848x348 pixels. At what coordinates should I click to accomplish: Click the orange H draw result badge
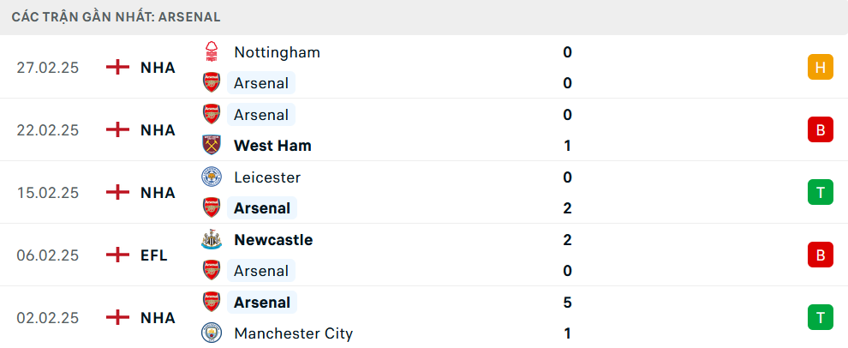coord(820,68)
